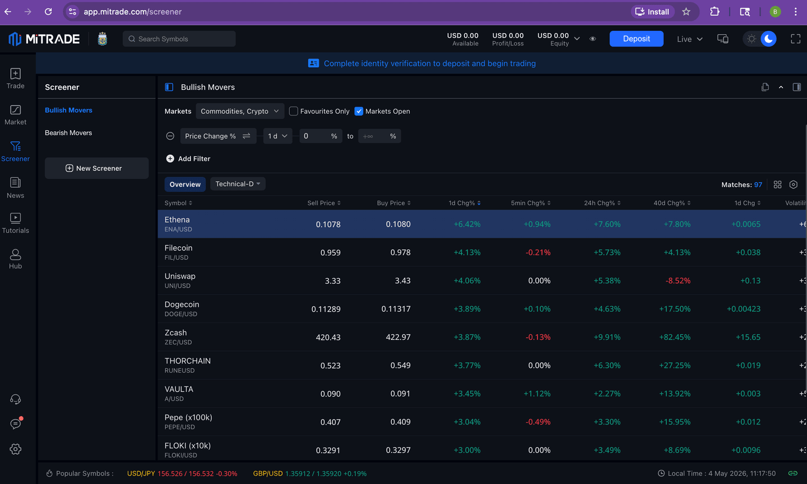Open the Tutorials sidebar section
This screenshot has height=484, width=807.
tap(16, 223)
